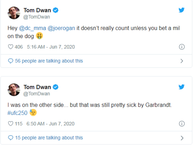Click the reply bubble beside 15 people
Image resolution: width=193 pixels, height=146 pixels.
click(11, 138)
